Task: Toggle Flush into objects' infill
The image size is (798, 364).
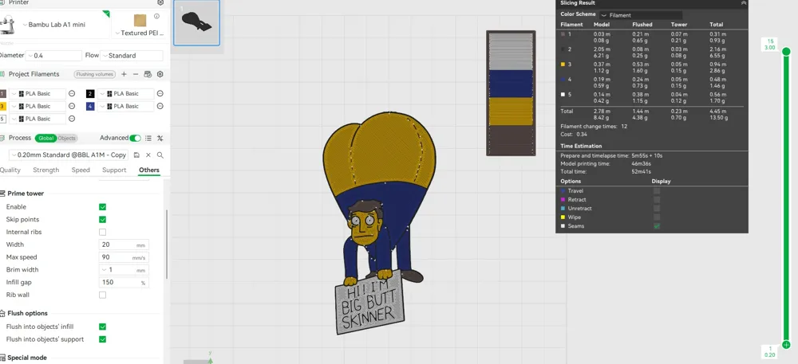Action: (x=102, y=327)
